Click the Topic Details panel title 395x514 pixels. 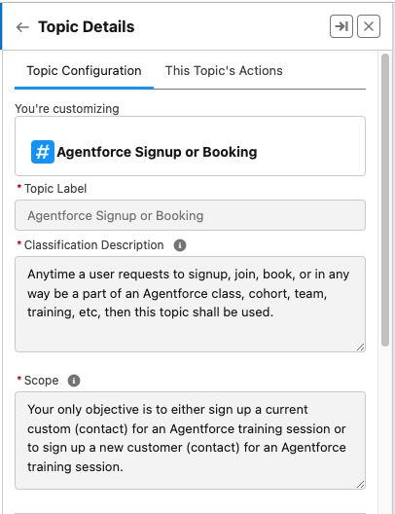(87, 27)
